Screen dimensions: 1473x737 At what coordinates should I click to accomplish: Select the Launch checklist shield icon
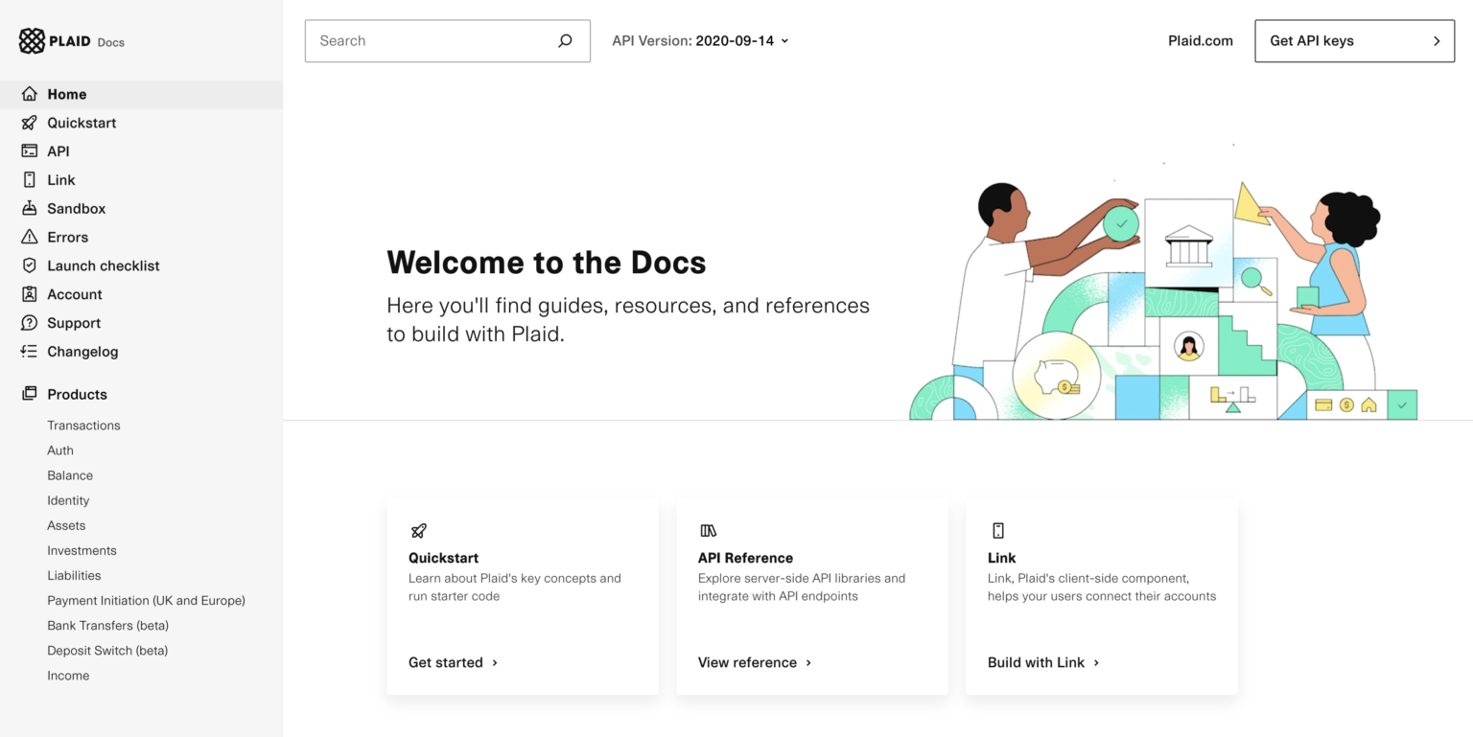pos(29,265)
